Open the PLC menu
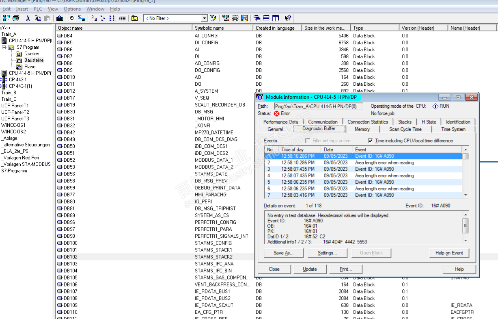 38,9
